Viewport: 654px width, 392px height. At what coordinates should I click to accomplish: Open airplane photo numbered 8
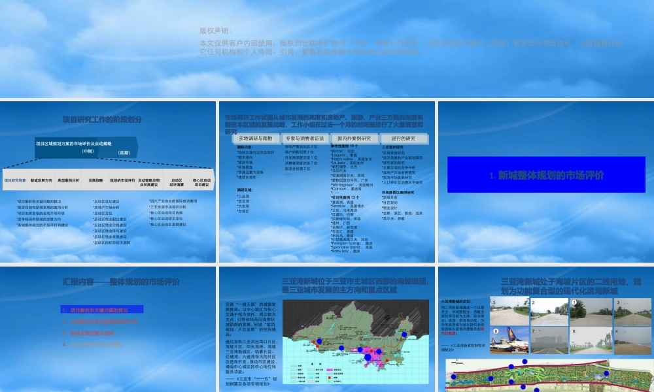tap(509, 340)
